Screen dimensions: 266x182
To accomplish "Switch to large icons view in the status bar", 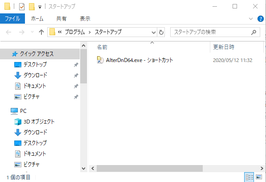I will 259,177.
